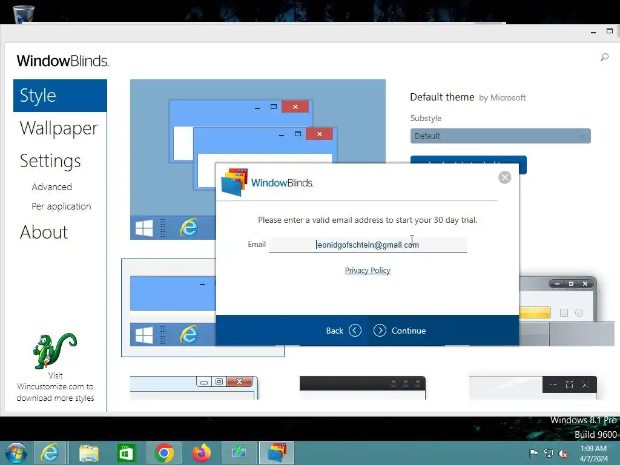Open File Explorer from taskbar
620x465 pixels.
point(88,453)
